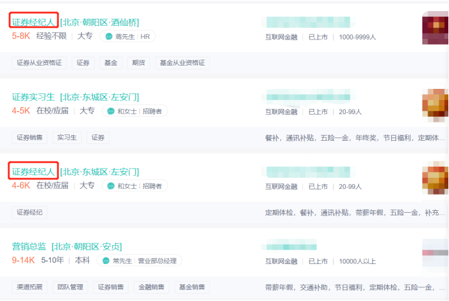
Task: Select the 证券从业资格证 tag
Action: 39,63
